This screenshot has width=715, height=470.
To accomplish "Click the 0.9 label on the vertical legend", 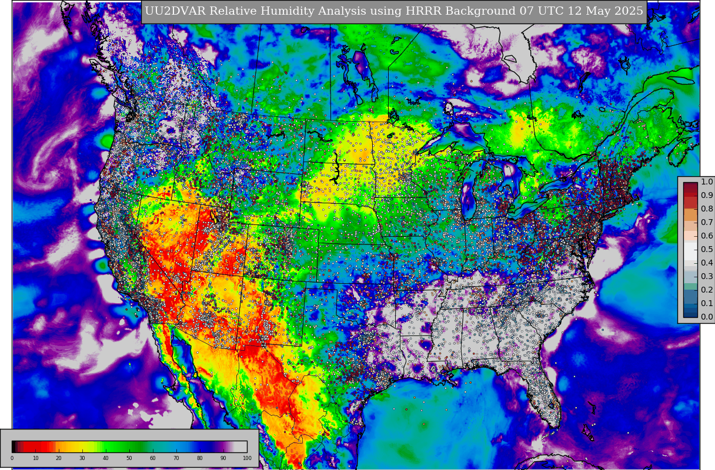I will 707,195.
